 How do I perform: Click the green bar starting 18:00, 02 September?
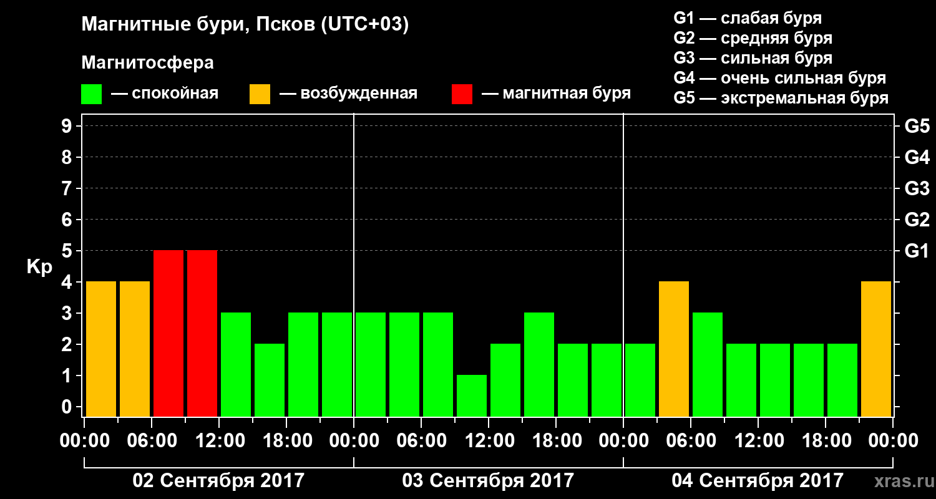(x=303, y=364)
